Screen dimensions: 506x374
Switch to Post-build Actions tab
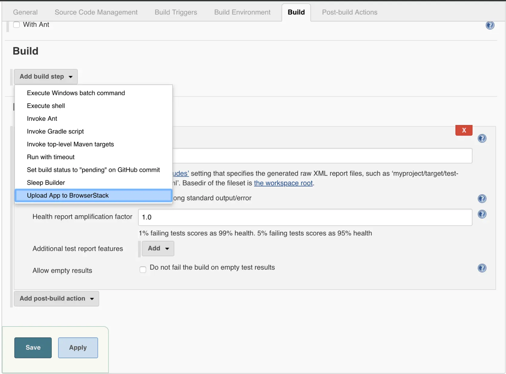(x=349, y=12)
